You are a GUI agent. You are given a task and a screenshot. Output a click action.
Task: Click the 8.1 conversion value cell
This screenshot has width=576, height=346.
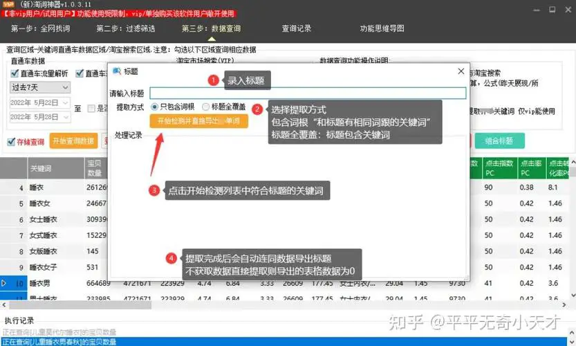click(x=553, y=188)
